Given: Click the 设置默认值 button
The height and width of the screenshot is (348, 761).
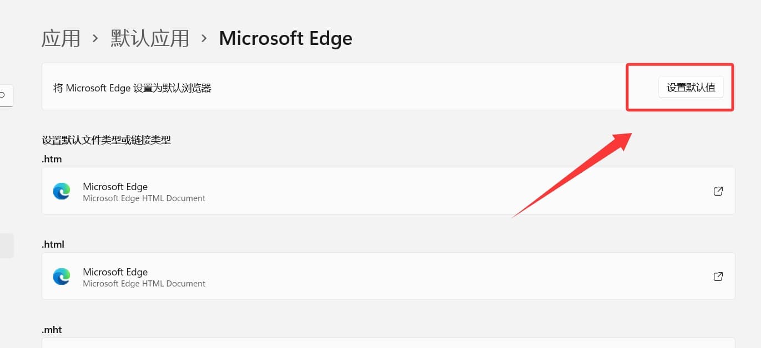Looking at the screenshot, I should click(x=691, y=88).
